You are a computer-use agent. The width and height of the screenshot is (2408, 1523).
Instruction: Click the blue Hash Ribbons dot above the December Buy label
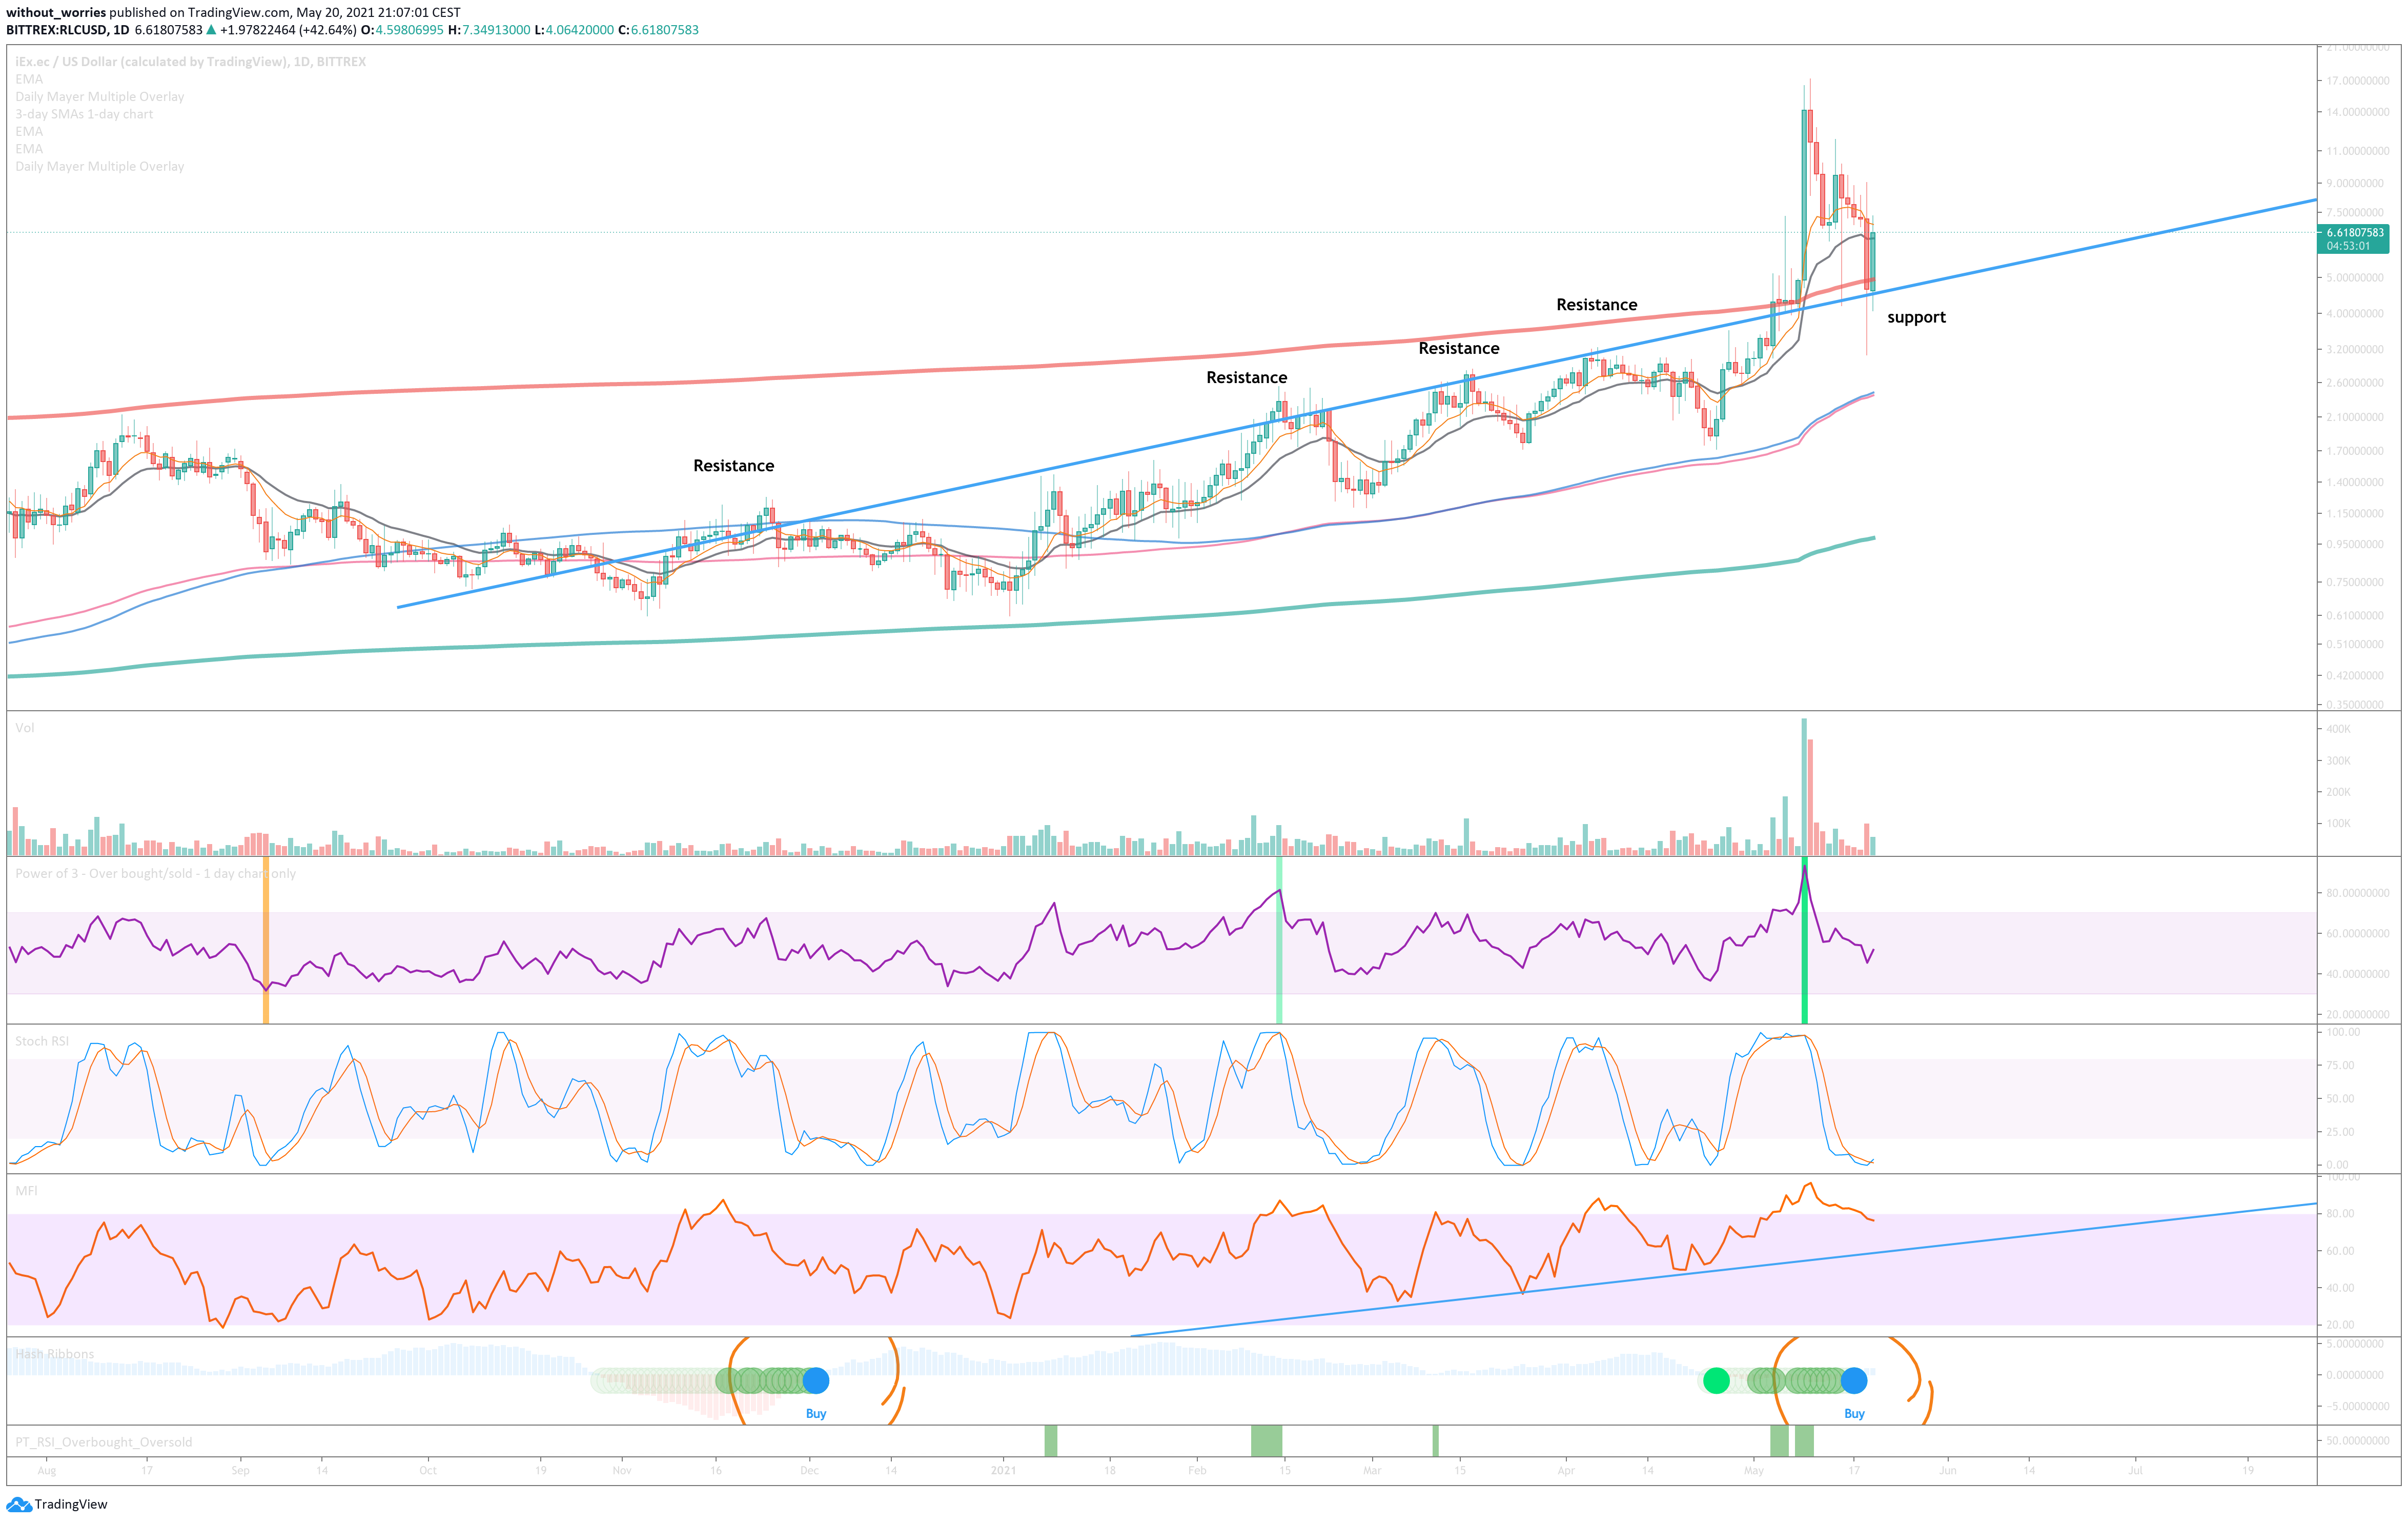[x=816, y=1381]
